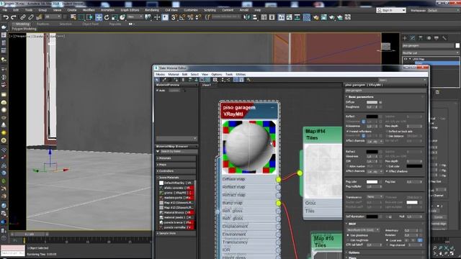Click the Redo arrow in main toolbar
Image resolution: width=461 pixels, height=259 pixels.
point(14,17)
